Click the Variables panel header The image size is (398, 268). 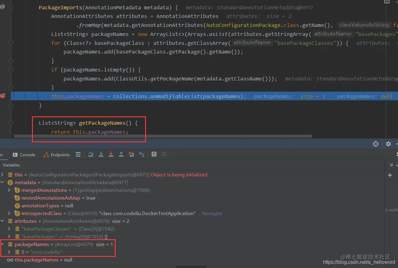click(x=11, y=165)
